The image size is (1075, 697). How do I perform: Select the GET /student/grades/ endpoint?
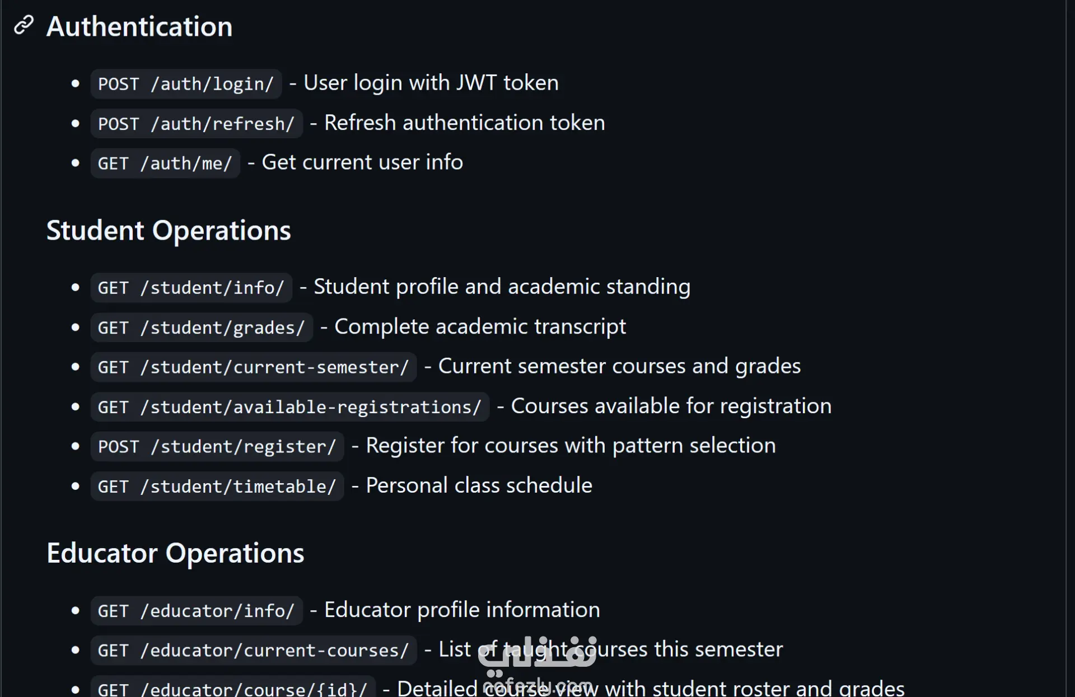click(201, 328)
